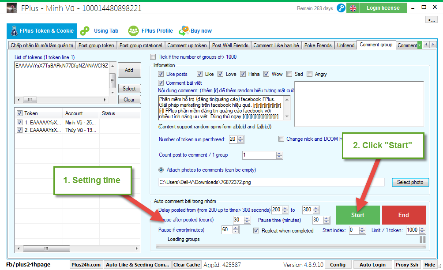Click the token table horizontal scrollbar

(x=77, y=248)
